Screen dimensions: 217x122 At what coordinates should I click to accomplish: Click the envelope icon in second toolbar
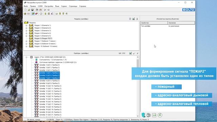tap(57, 14)
